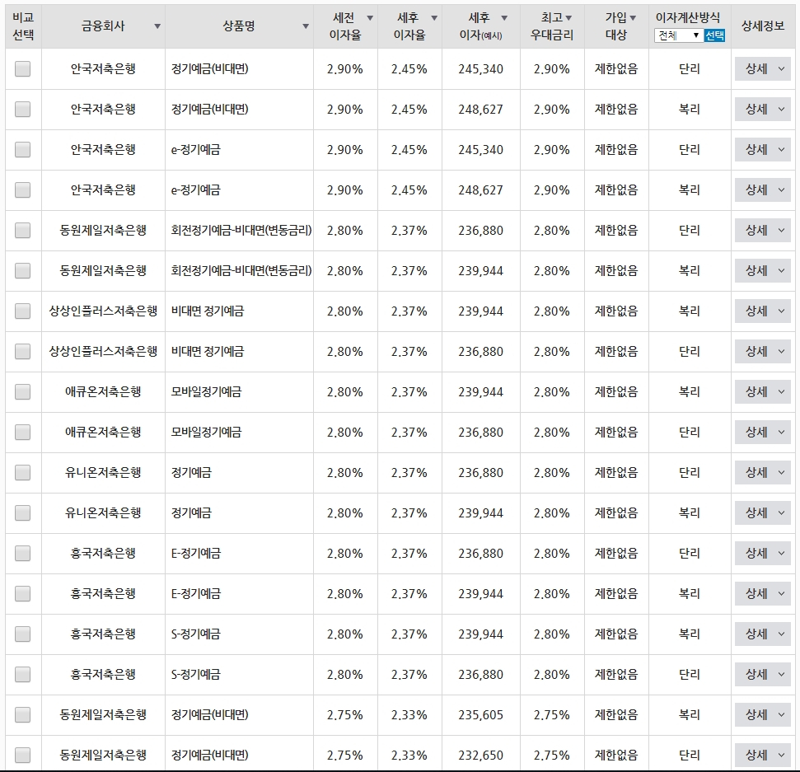This screenshot has width=800, height=772.
Task: Check 동원제일저축은행 회전정기예금 단리 row
Action: tap(22, 230)
